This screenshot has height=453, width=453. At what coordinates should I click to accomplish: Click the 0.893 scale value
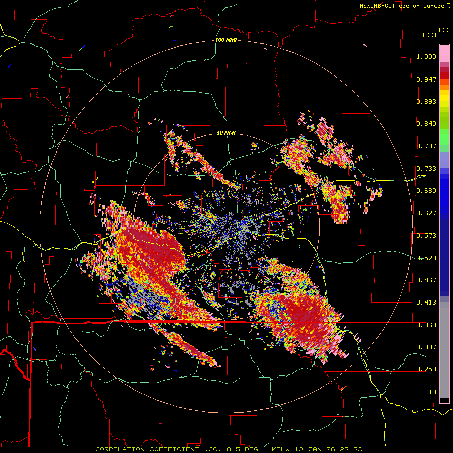[x=426, y=101]
